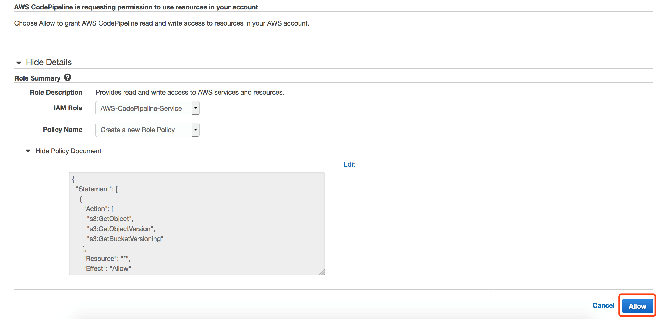Select the Create a new Role Policy box
Screen dimensions: 667x319
(147, 130)
